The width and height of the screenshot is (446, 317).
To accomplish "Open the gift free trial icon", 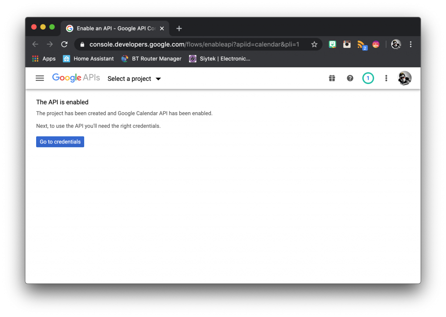I will point(332,78).
